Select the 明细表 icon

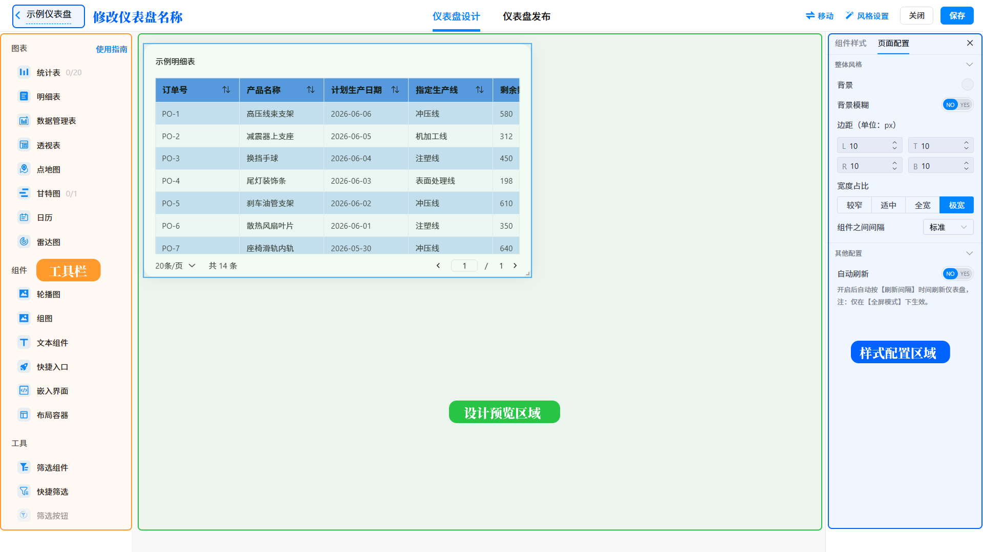point(24,96)
